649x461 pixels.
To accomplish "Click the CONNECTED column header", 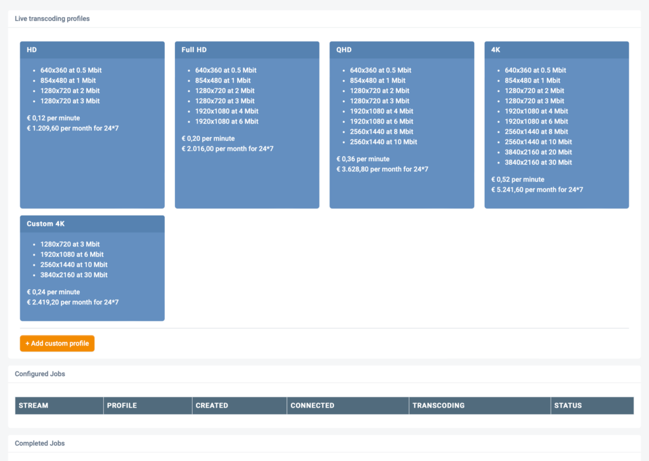I will (312, 405).
